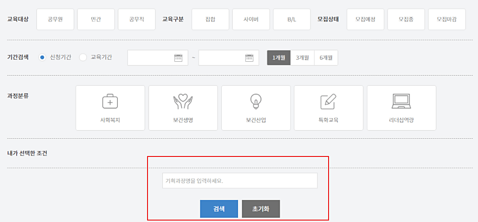The height and width of the screenshot is (222, 478).
Task: Click the gray 초기화 reset button
Action: point(261,209)
